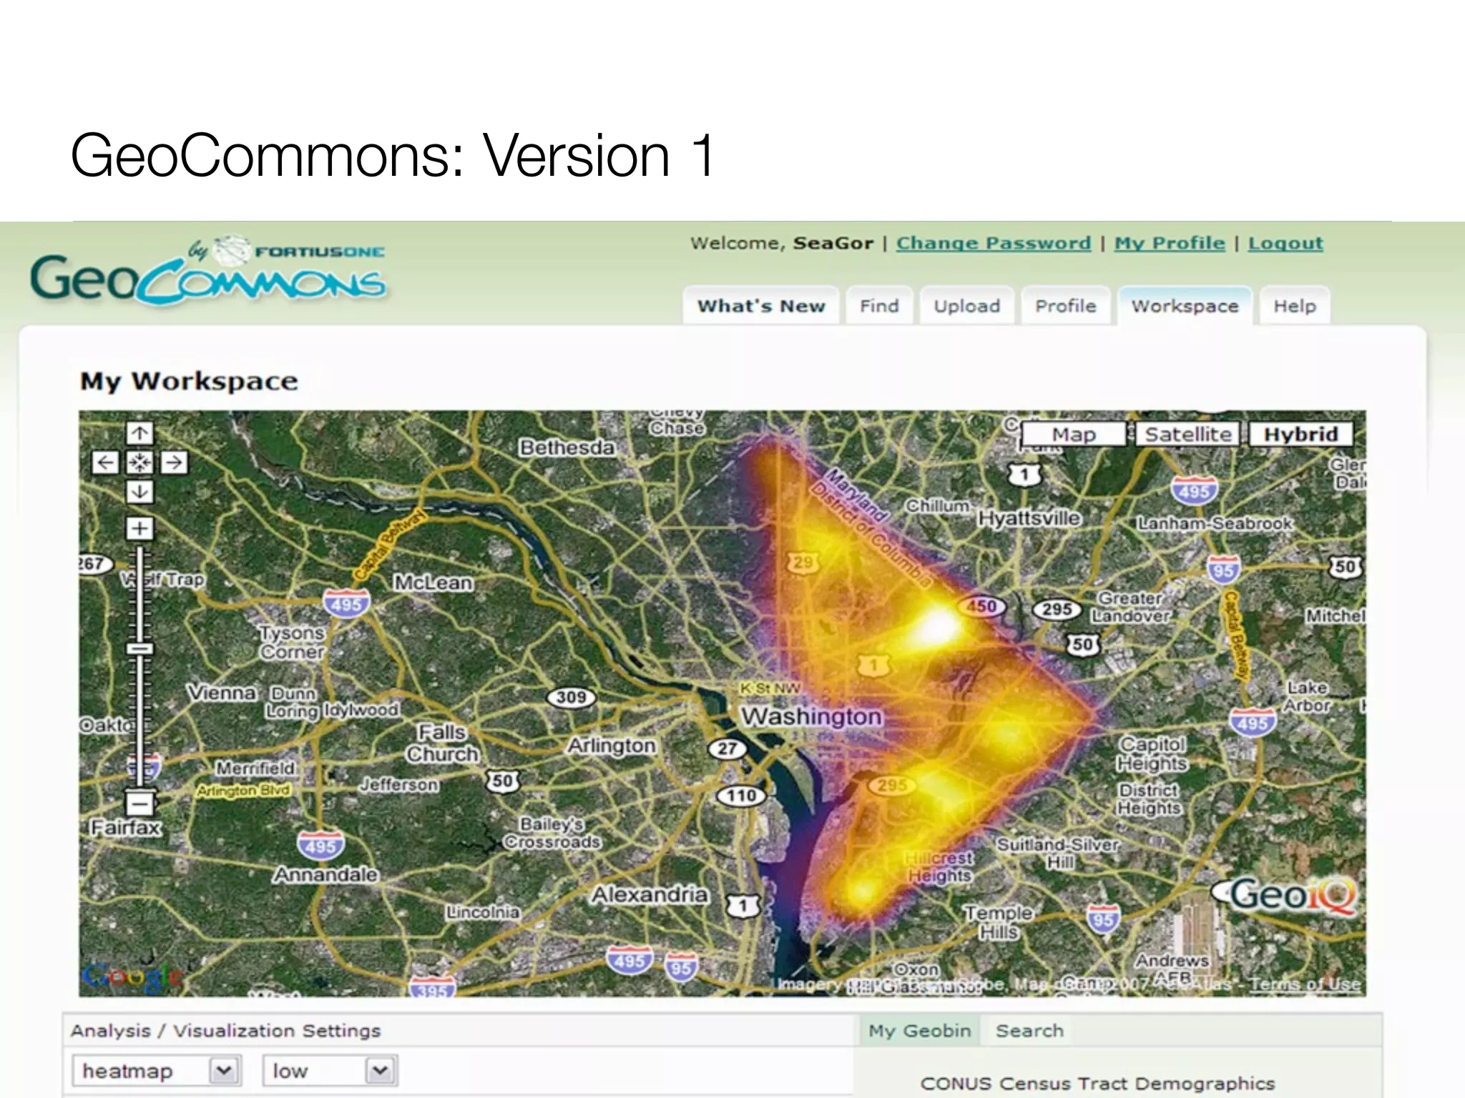1465x1098 pixels.
Task: Pan the map left with the arrow button
Action: (x=105, y=463)
